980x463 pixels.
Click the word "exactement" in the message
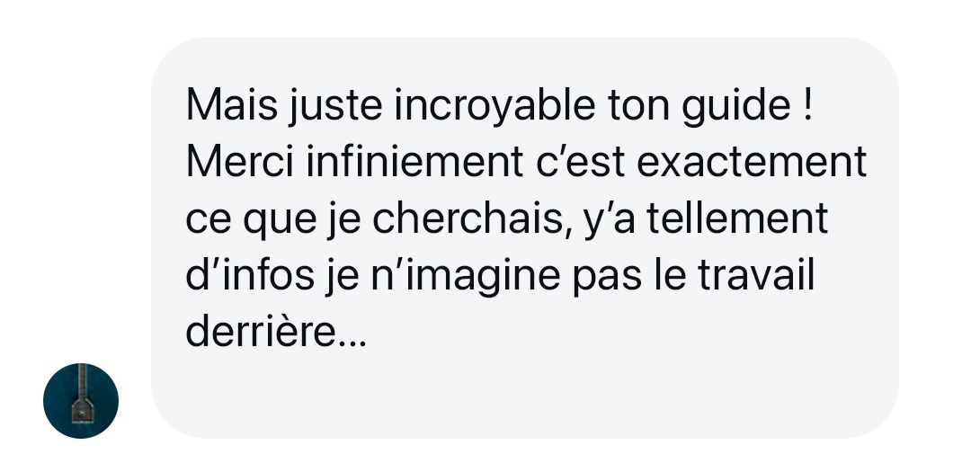coord(752,162)
